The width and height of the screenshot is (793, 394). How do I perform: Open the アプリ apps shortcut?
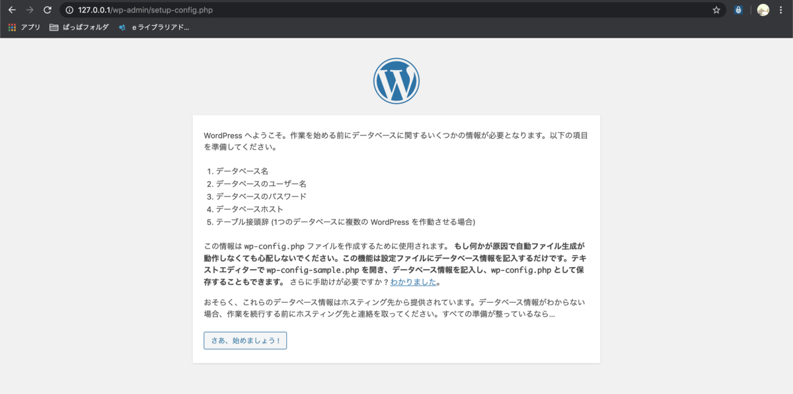[x=24, y=27]
